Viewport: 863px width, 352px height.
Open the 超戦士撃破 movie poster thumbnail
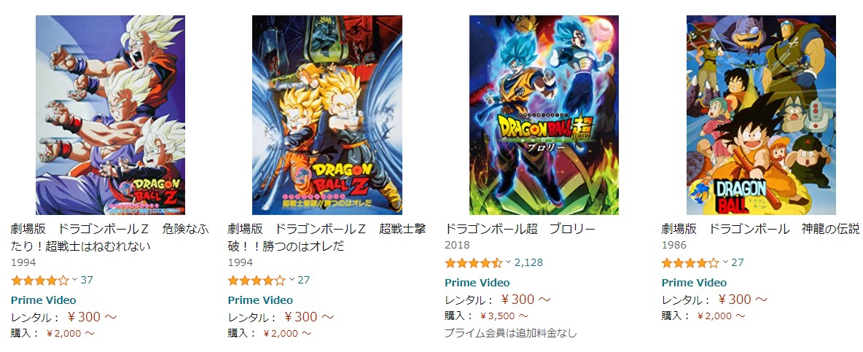(327, 114)
